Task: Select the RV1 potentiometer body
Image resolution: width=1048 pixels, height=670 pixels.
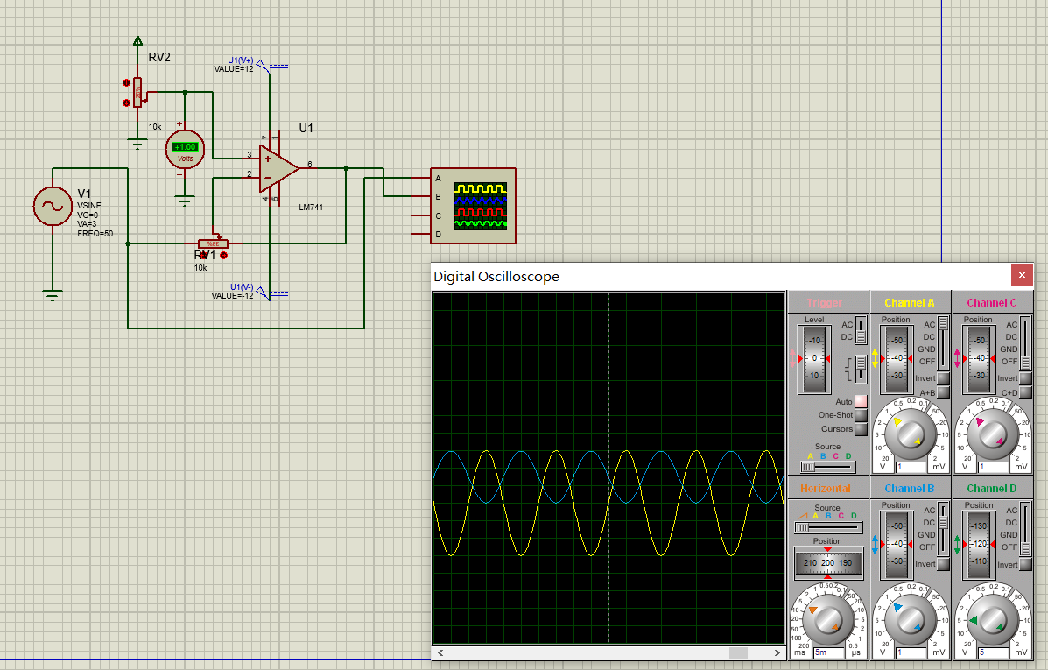Action: (214, 244)
